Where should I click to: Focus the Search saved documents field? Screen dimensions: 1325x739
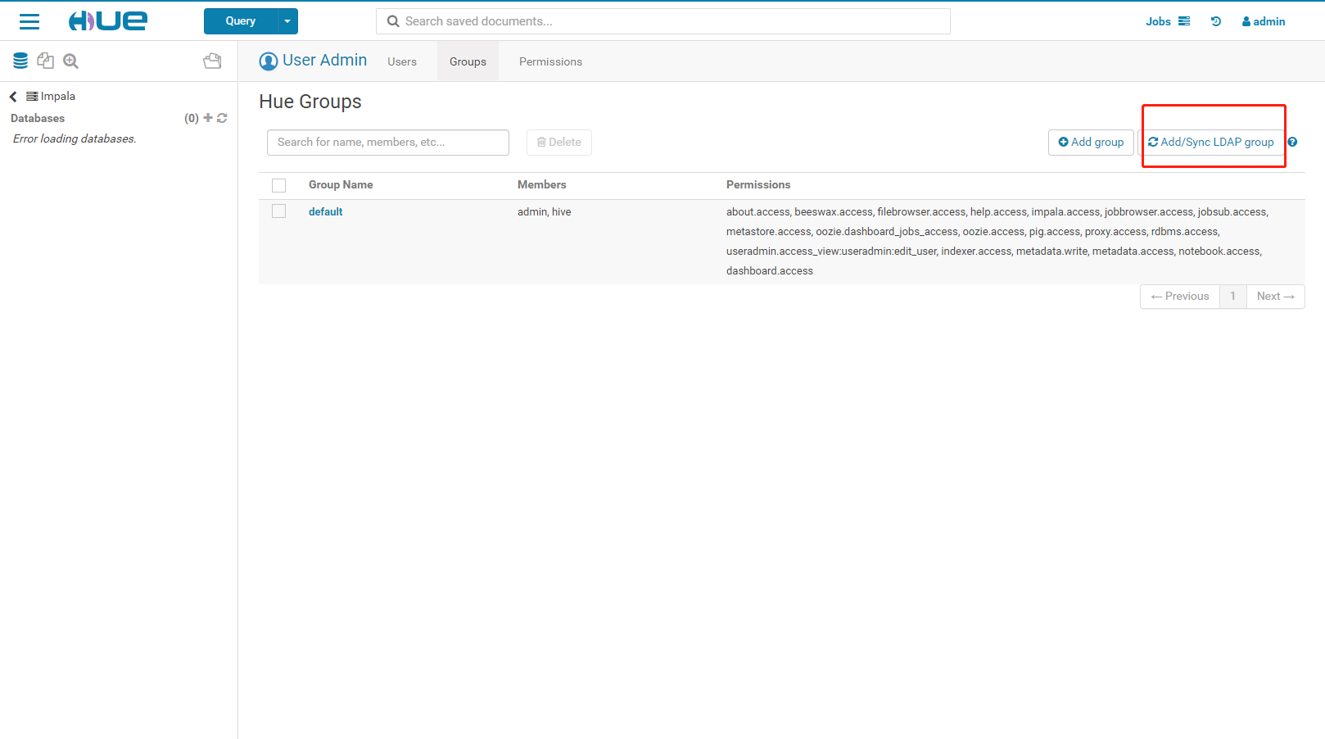click(663, 21)
